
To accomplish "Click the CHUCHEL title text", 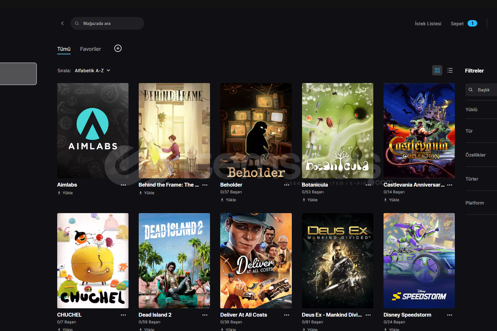I will pyautogui.click(x=69, y=315).
